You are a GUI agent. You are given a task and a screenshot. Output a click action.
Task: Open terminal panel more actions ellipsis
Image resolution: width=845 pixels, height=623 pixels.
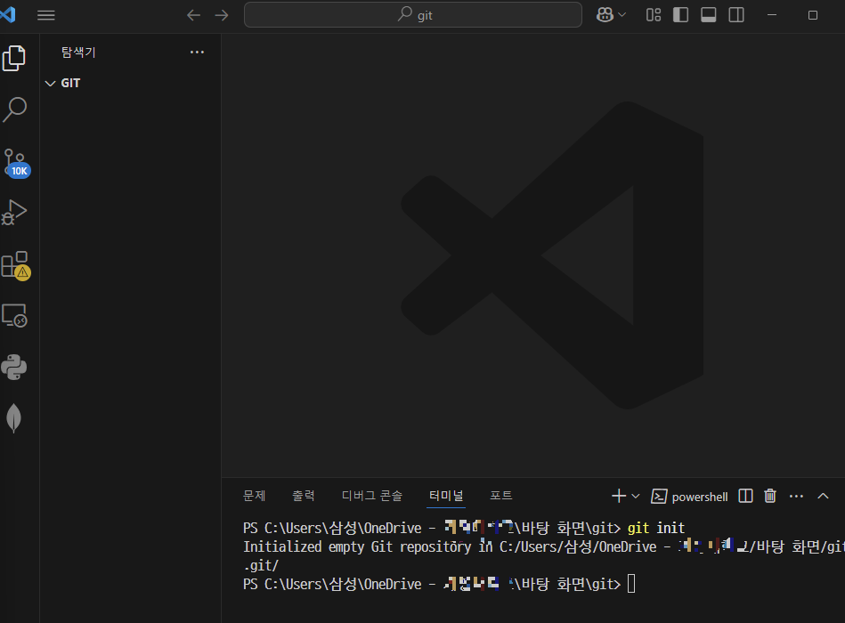[796, 496]
